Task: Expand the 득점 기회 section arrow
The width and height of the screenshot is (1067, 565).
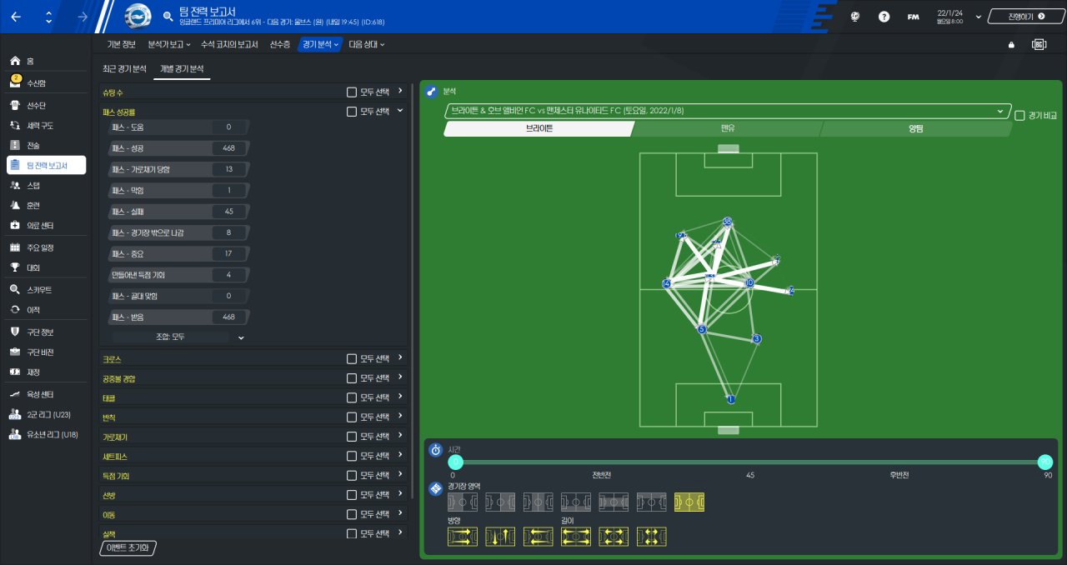Action: click(400, 476)
